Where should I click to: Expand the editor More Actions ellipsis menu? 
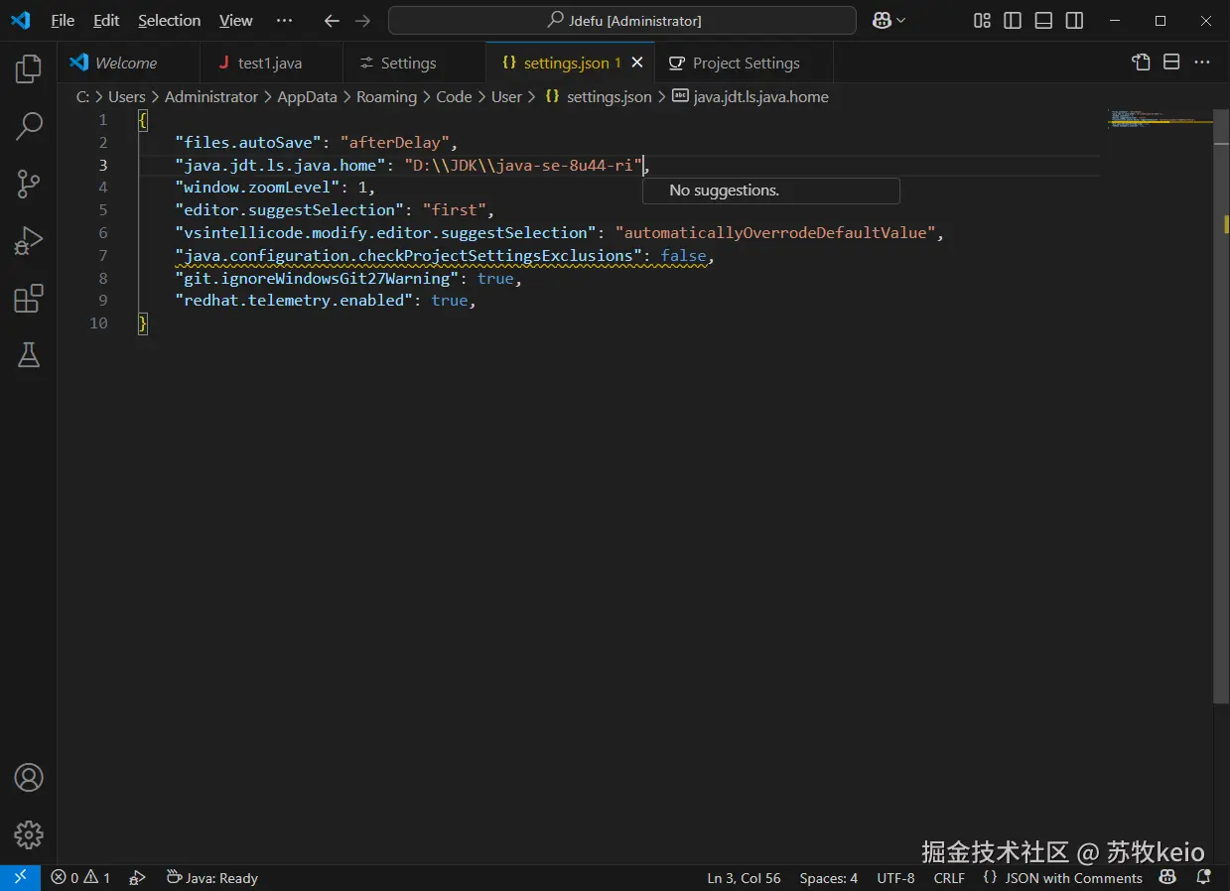click(x=1202, y=63)
